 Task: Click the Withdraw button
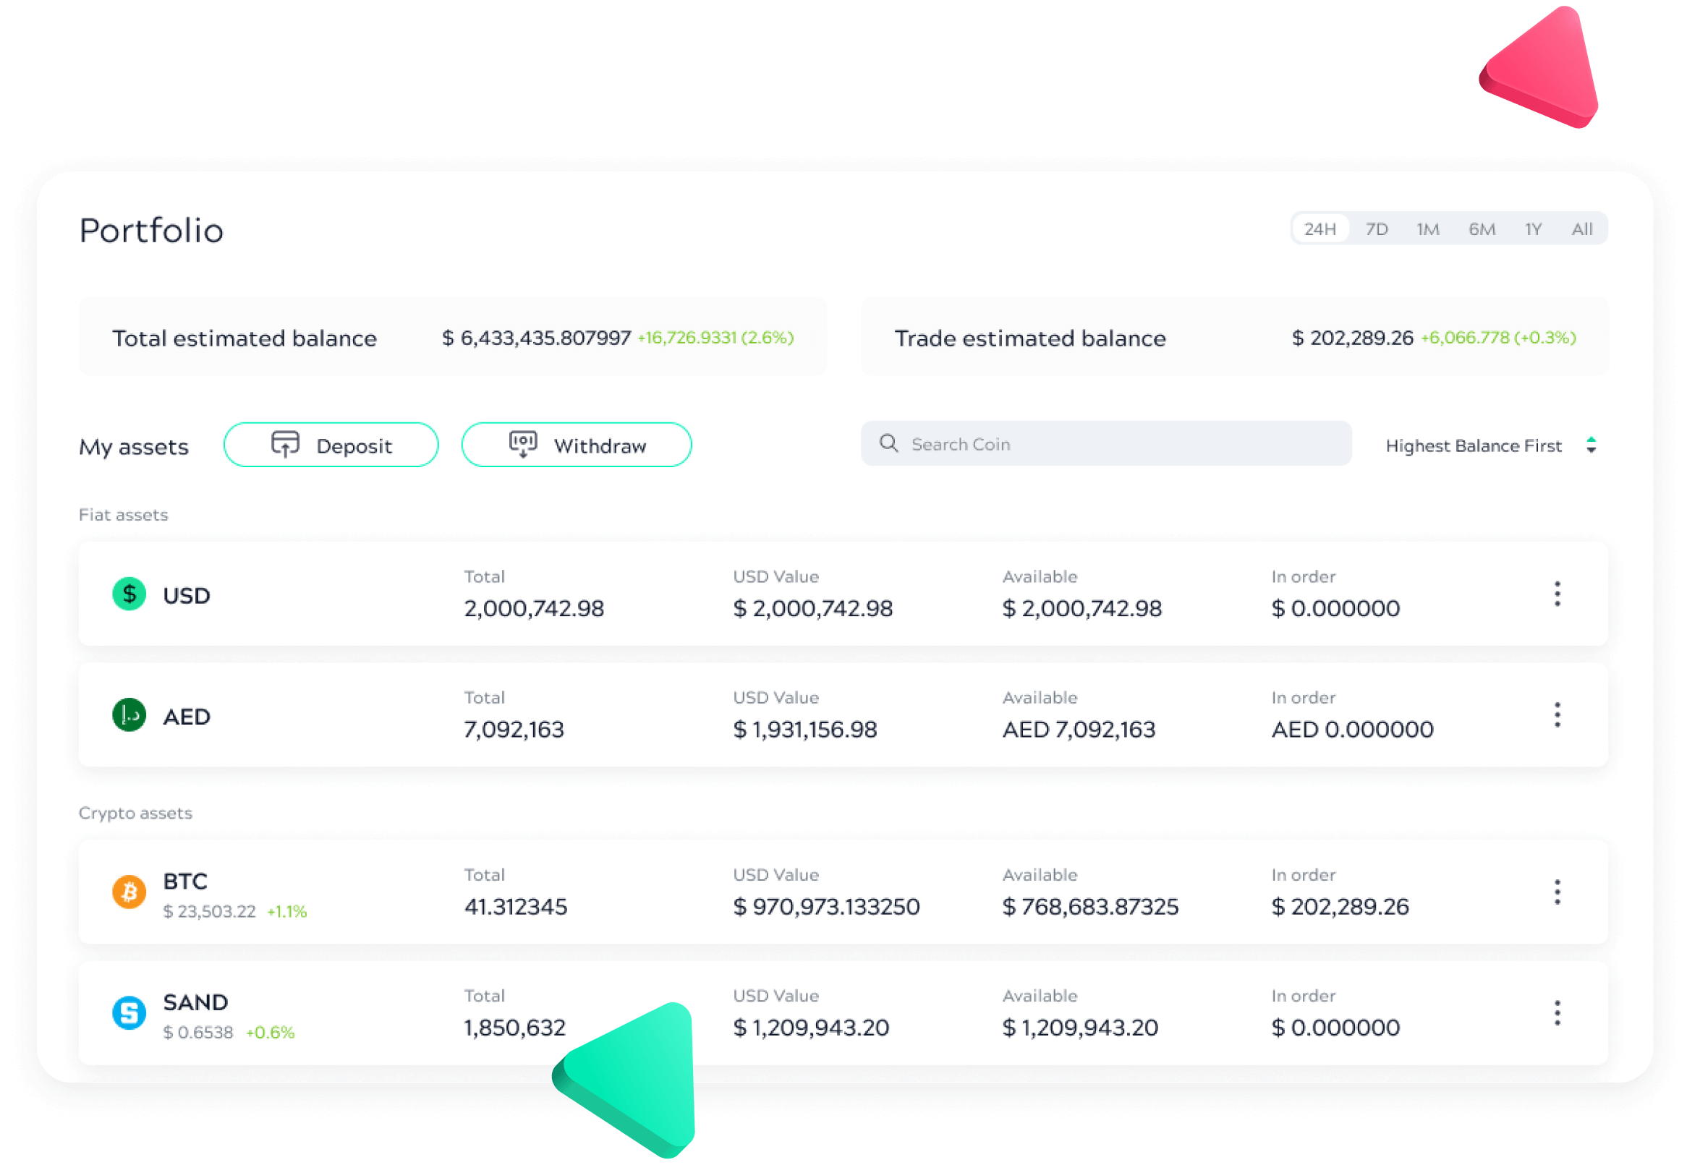pos(576,445)
